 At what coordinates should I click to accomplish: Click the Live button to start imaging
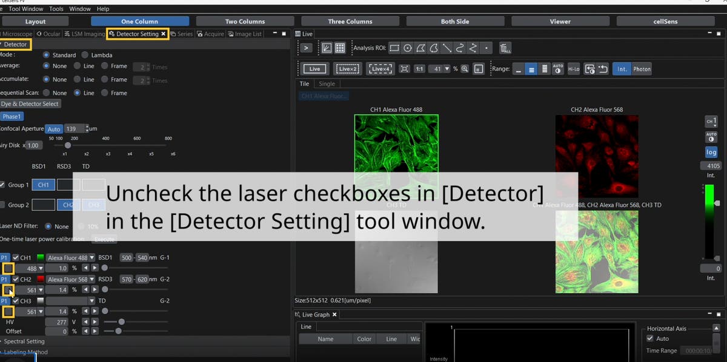coord(314,68)
